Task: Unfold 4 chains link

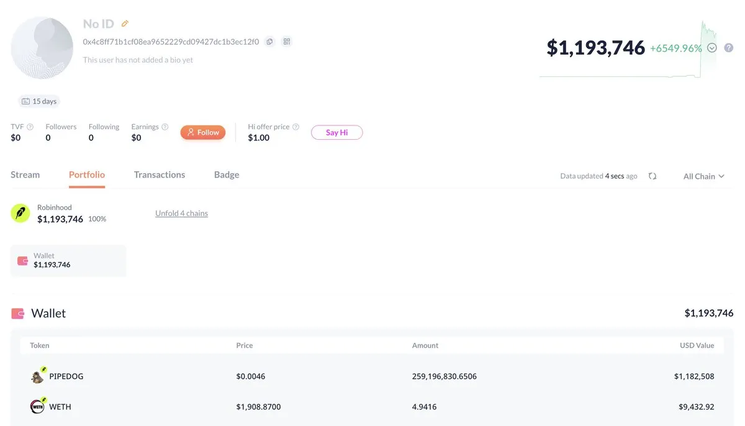Action: pyautogui.click(x=181, y=213)
